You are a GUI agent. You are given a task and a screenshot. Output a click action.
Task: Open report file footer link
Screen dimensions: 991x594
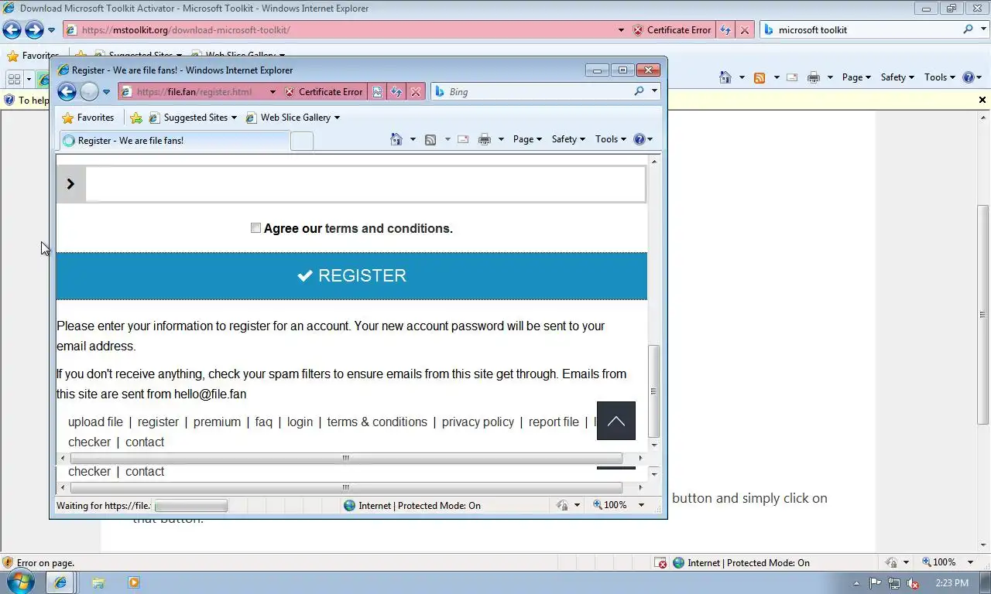(x=554, y=422)
